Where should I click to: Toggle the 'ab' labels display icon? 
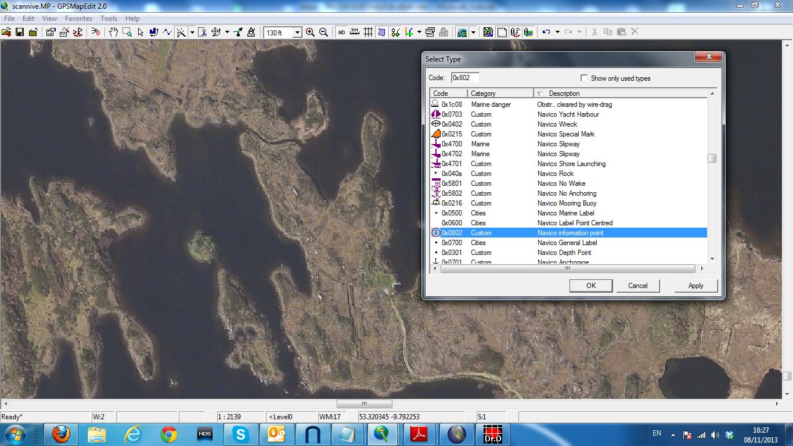click(341, 32)
